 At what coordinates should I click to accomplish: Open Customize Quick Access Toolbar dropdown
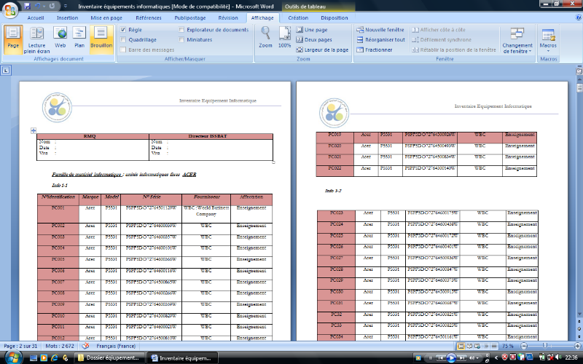coord(66,7)
